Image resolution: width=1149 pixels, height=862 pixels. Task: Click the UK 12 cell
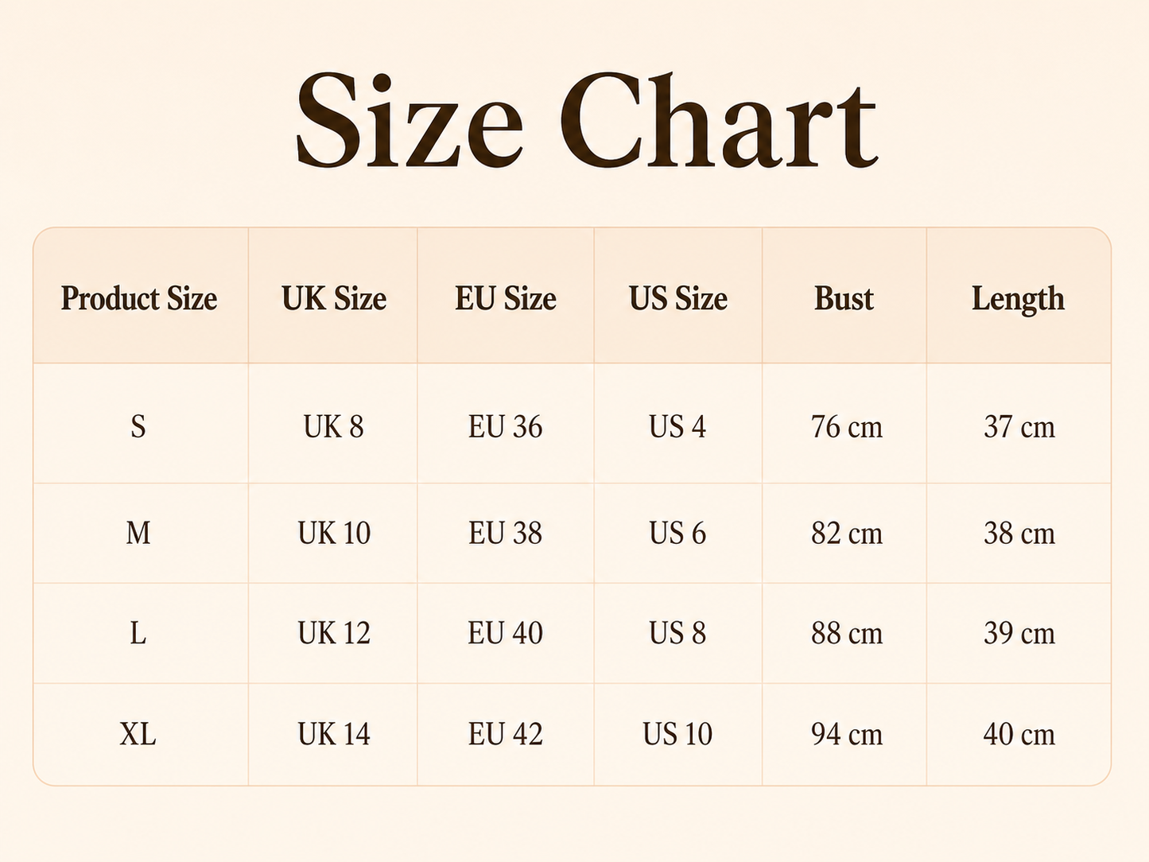[334, 633]
